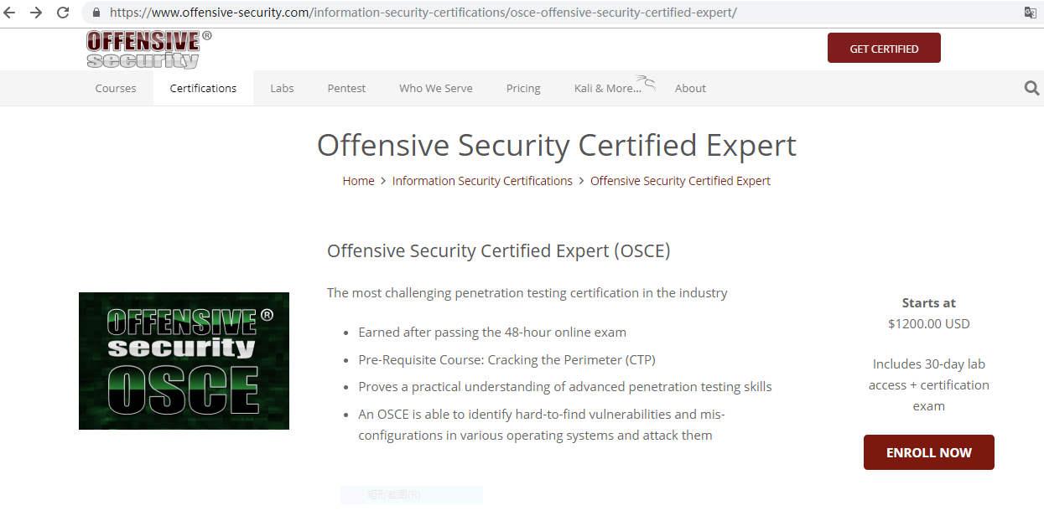View site info via the padlock icon
The height and width of the screenshot is (526, 1044).
coord(96,13)
